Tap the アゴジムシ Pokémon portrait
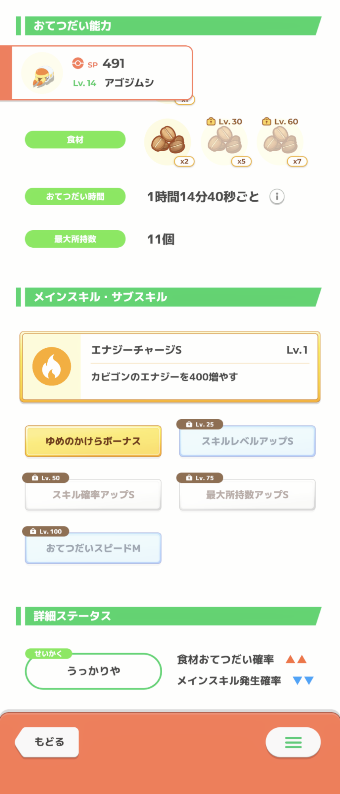Screen dimensions: 340x794 click(x=42, y=74)
